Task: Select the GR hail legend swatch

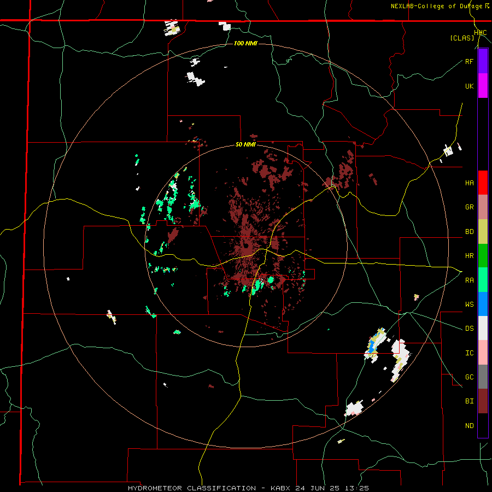Action: [x=483, y=207]
